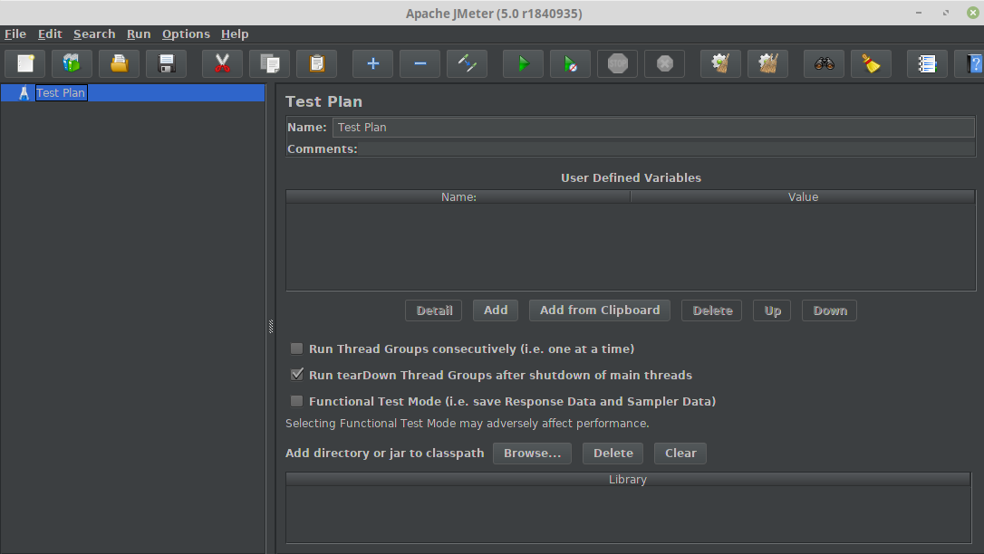Close the JMeter window
984x554 pixels.
pyautogui.click(x=973, y=13)
